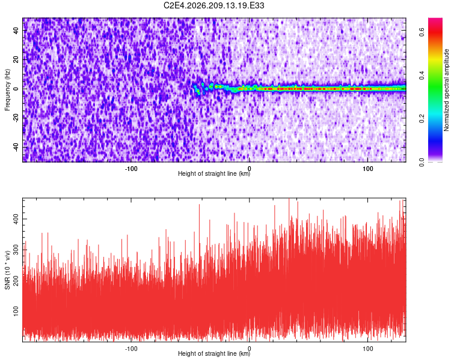The image size is (451, 360).
Task: Click the 0.6 colorbar tick label
Action: [x=422, y=32]
